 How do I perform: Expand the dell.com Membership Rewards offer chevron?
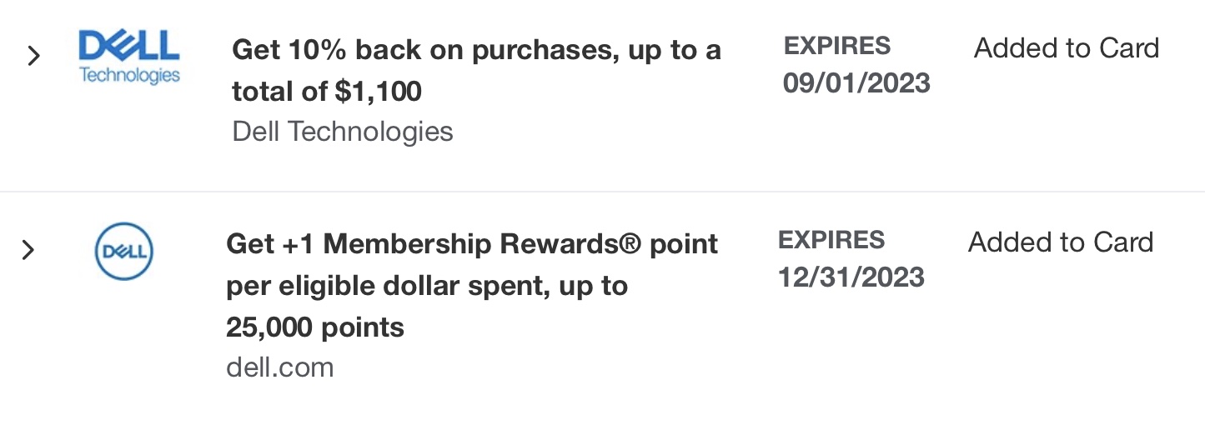[x=28, y=250]
